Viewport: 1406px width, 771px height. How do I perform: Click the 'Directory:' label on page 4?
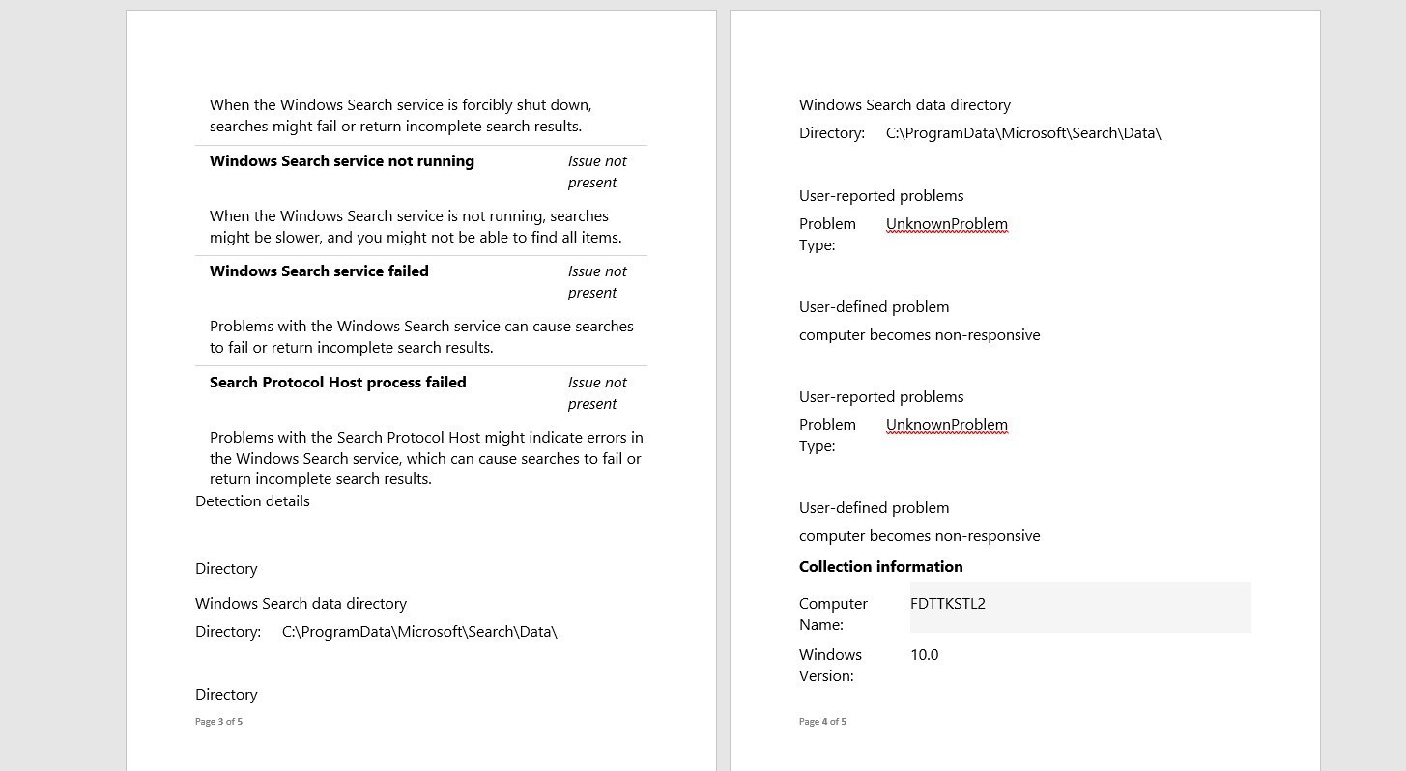click(x=832, y=133)
